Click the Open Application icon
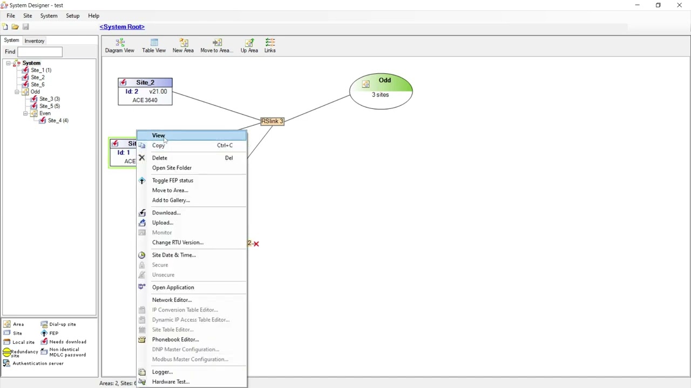The image size is (691, 388). point(141,287)
